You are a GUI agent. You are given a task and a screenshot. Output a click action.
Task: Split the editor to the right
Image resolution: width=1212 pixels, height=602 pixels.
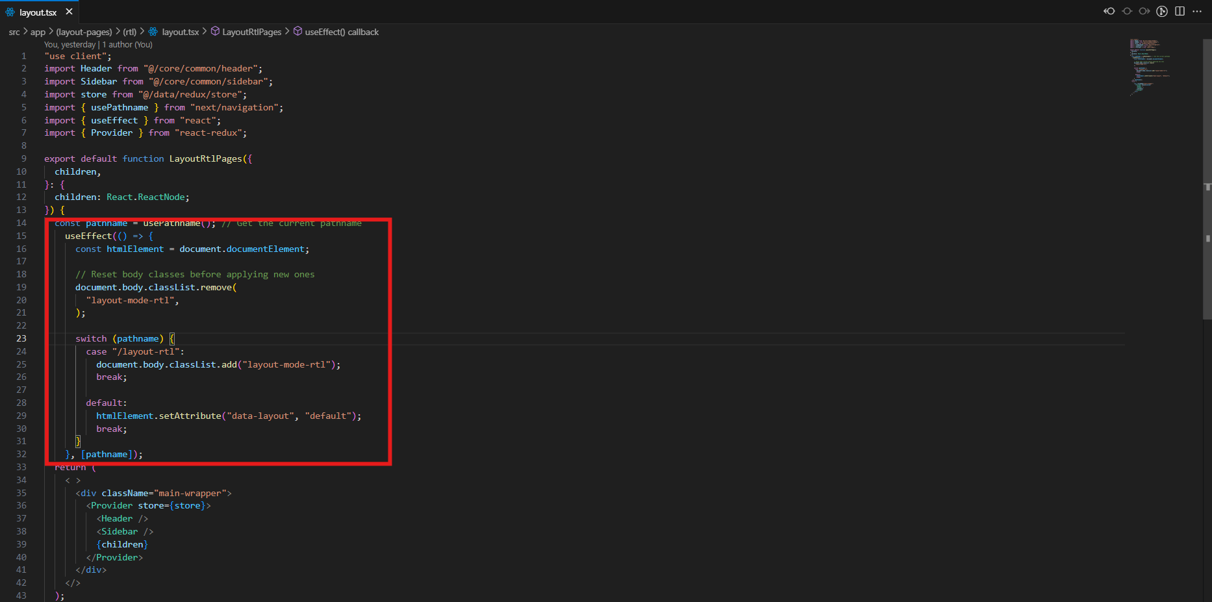click(1180, 11)
